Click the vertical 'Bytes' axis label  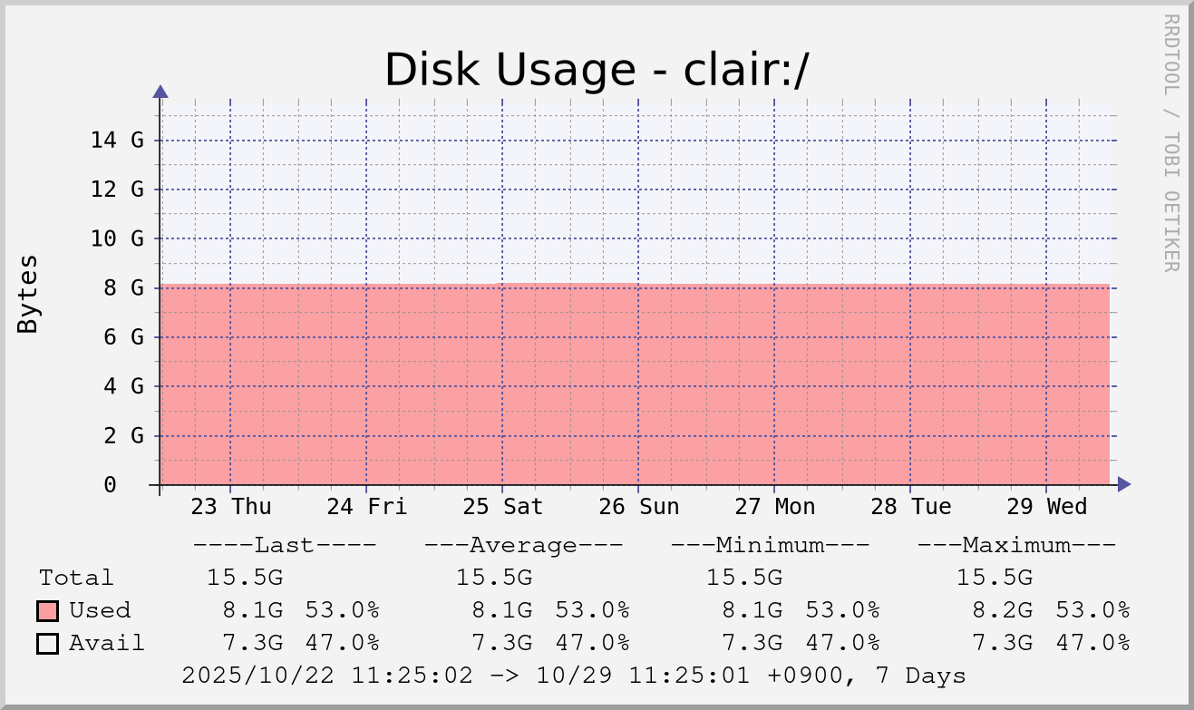pos(28,294)
